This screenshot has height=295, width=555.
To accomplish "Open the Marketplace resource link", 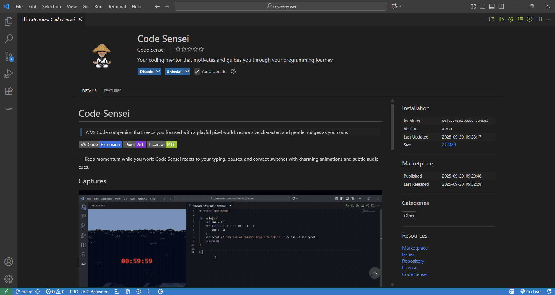I will [415, 248].
